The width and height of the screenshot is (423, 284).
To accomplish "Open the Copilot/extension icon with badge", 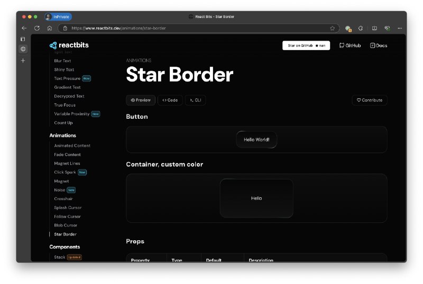I will 348,29.
